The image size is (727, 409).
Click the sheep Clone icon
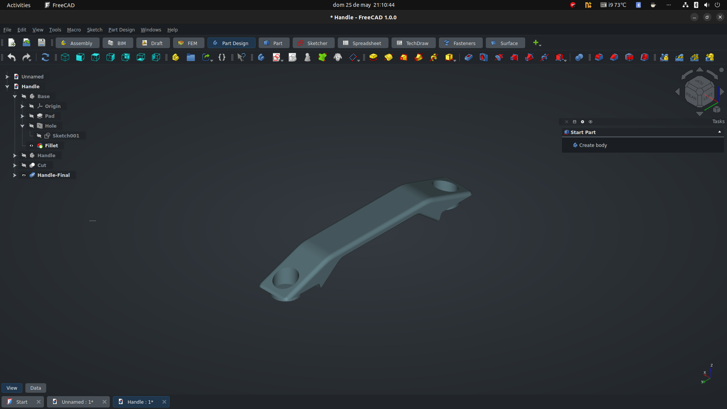click(338, 57)
